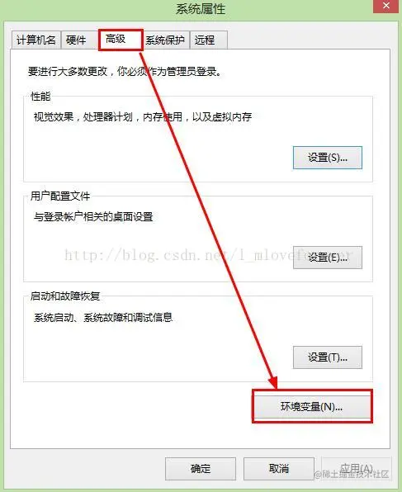Go to the 系统保护 tab
The width and height of the screenshot is (402, 492).
click(165, 40)
